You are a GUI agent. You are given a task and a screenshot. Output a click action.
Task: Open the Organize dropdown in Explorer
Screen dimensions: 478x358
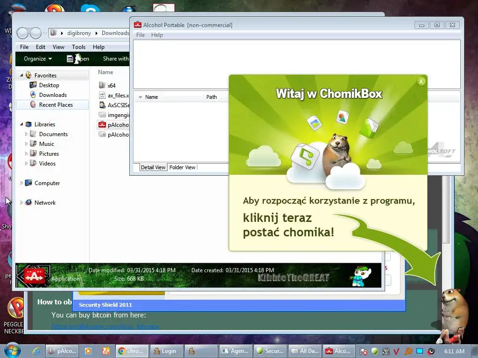pos(38,58)
